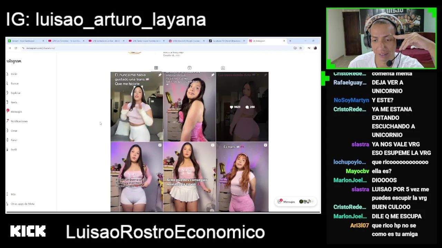
Task: Bookmark page with star icon
Action: [300, 48]
